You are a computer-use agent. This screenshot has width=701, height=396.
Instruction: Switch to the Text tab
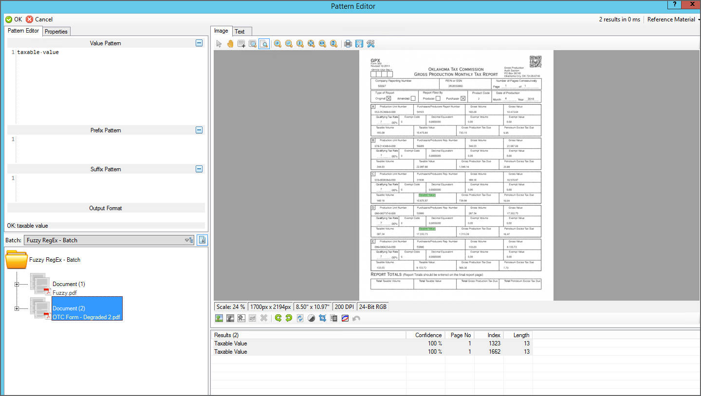click(x=240, y=32)
